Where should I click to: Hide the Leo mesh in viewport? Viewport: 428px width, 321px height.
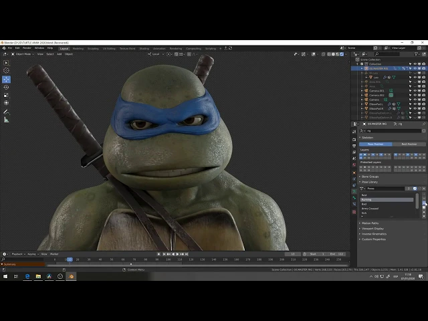pos(415,78)
